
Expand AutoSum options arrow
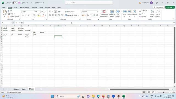point(149,11)
